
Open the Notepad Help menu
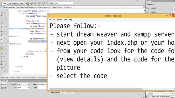(x=71, y=20)
